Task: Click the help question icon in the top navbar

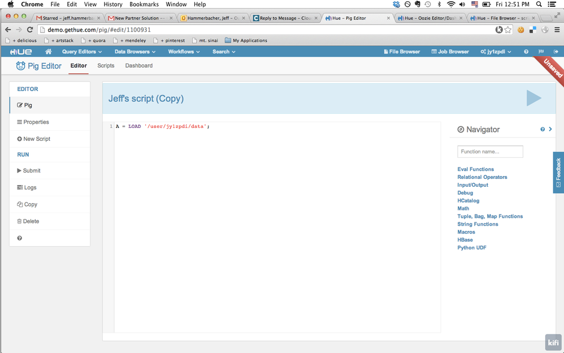Action: pyautogui.click(x=526, y=52)
